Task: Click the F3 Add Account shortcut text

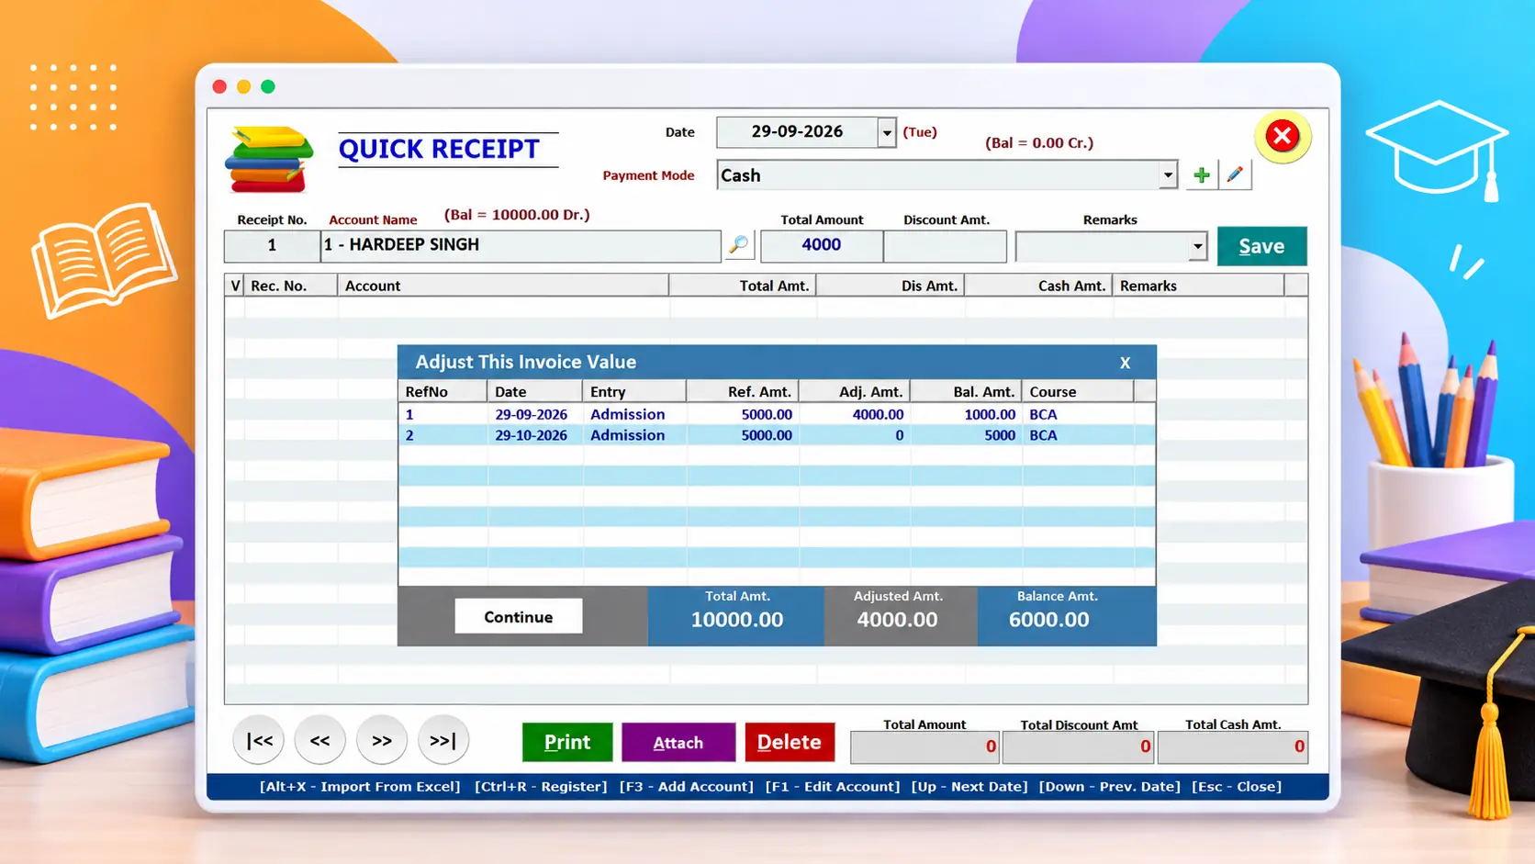Action: 686,787
